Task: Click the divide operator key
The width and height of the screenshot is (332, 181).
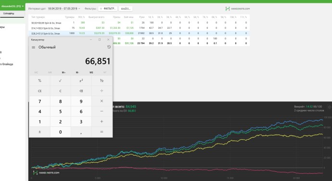Action: click(102, 91)
